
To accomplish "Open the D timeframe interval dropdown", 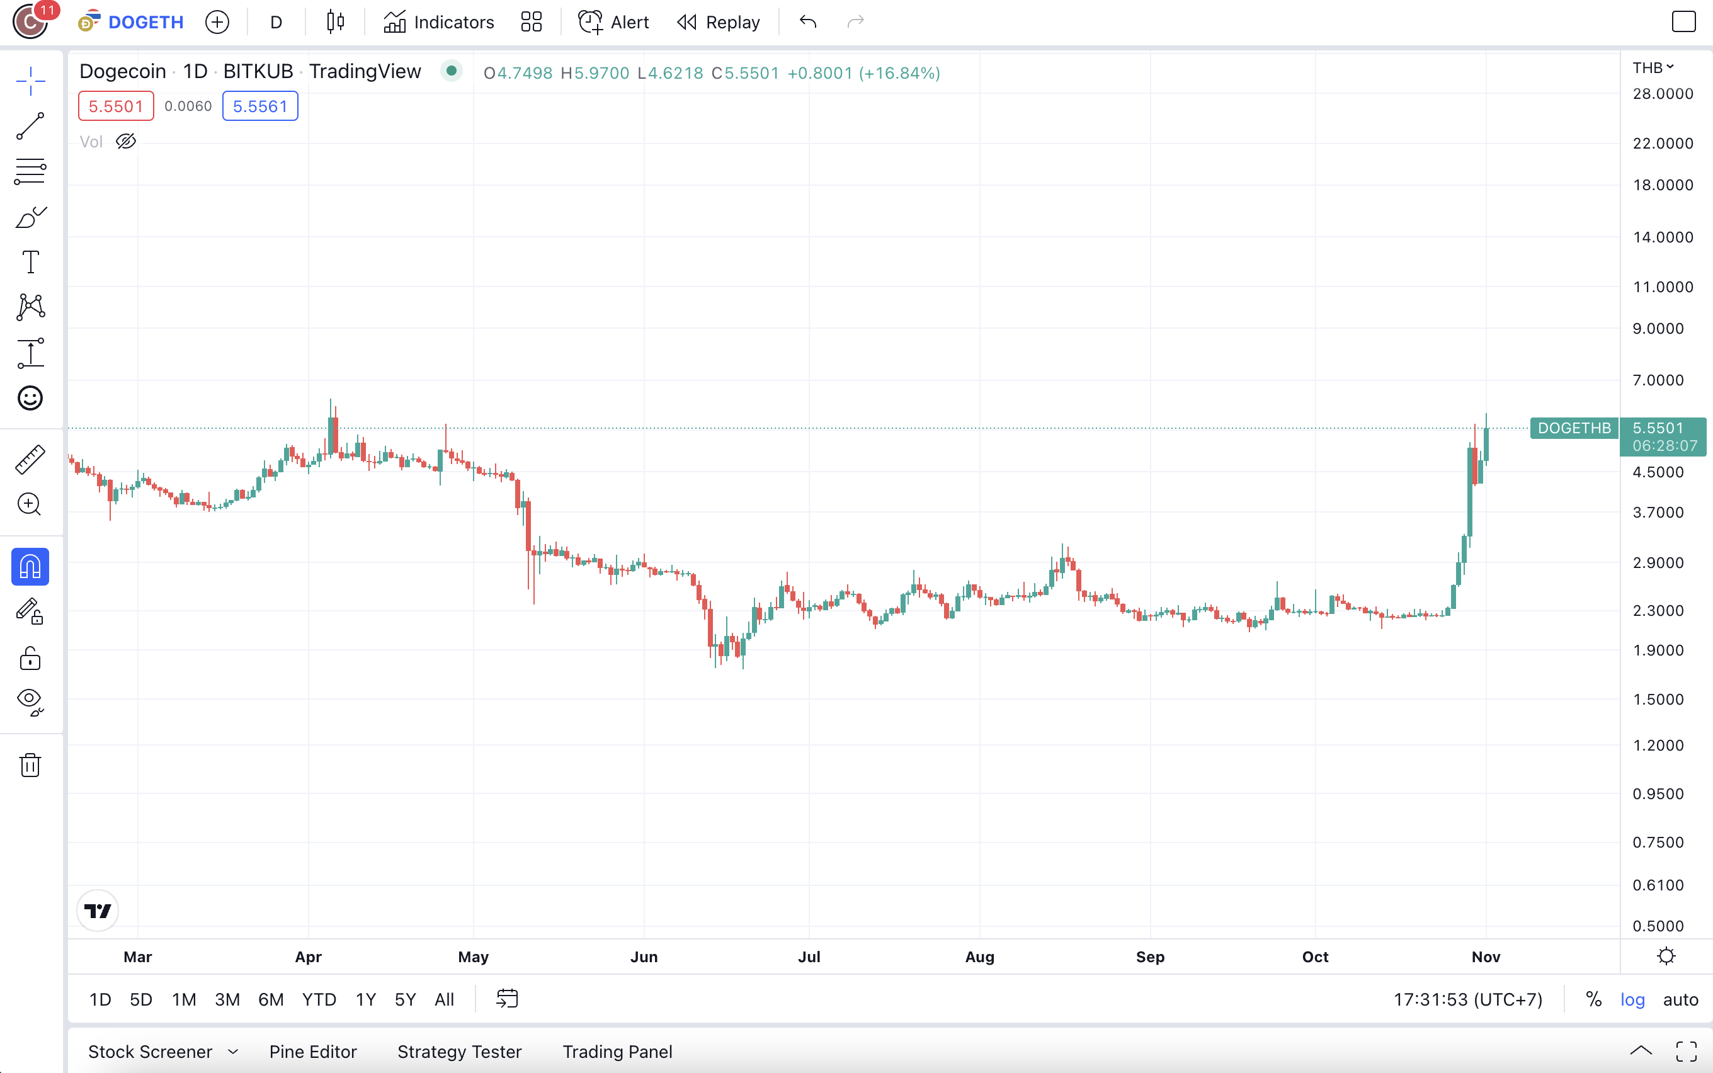I will pos(276,22).
